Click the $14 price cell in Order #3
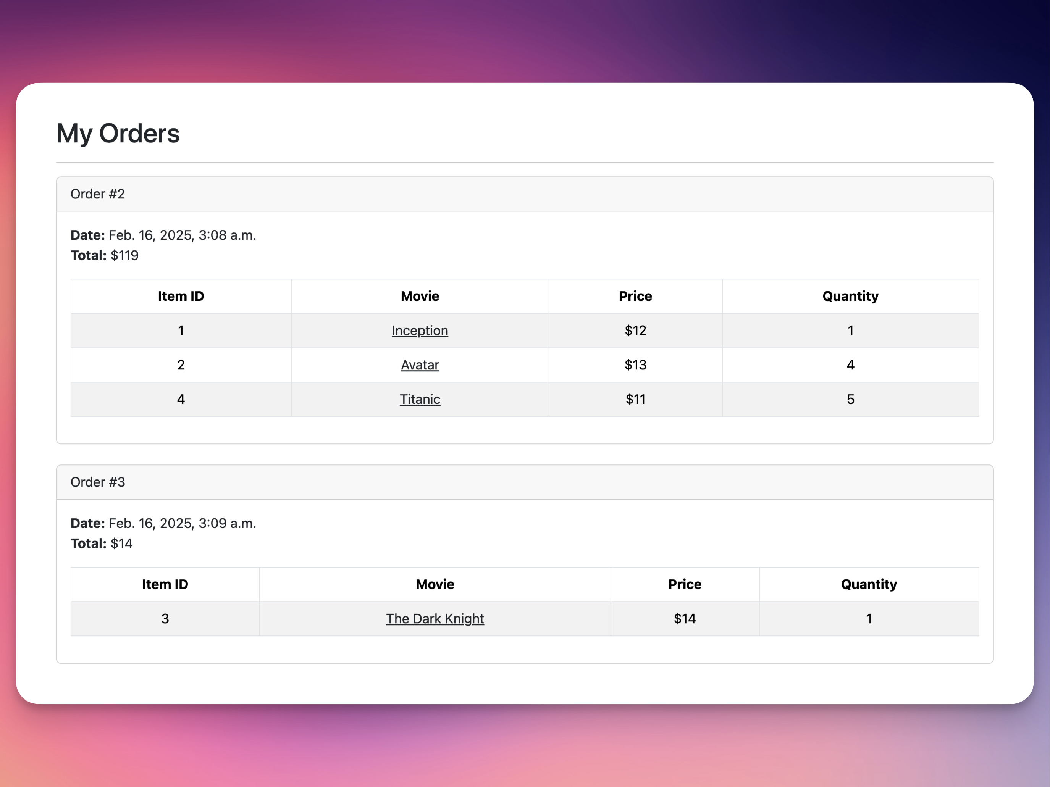This screenshot has height=787, width=1050. pos(685,619)
